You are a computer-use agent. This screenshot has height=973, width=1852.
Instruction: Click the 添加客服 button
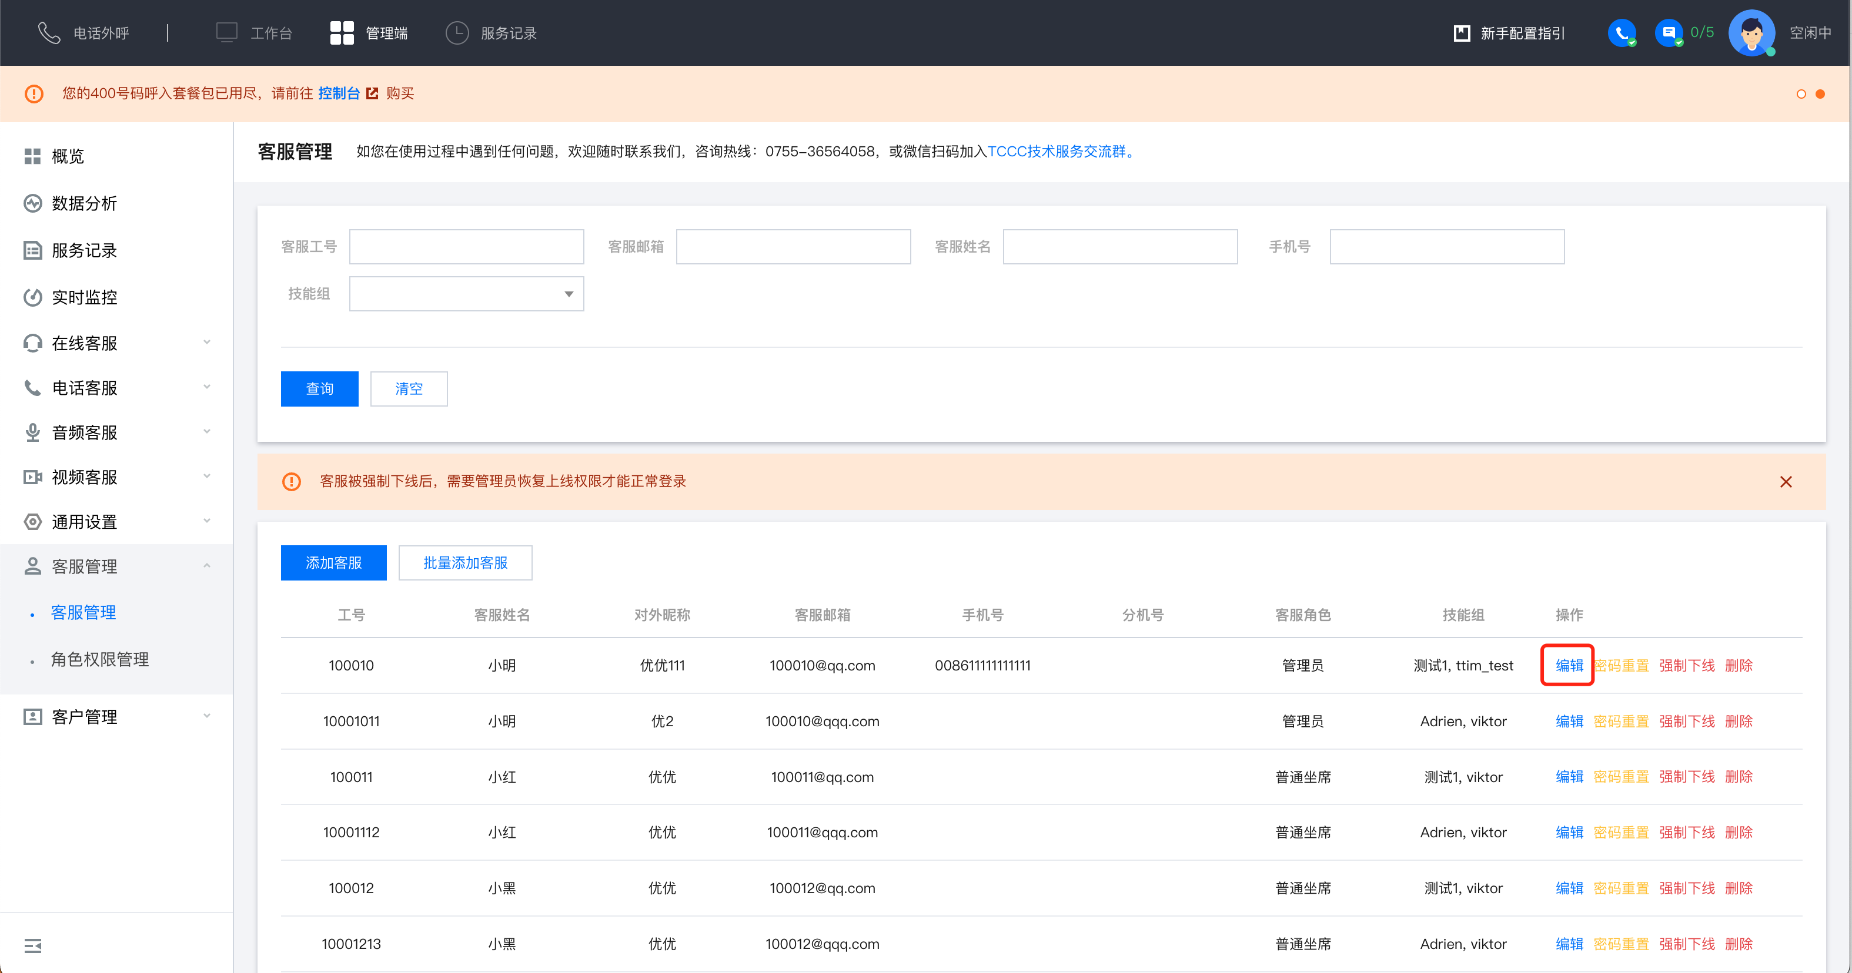point(333,563)
